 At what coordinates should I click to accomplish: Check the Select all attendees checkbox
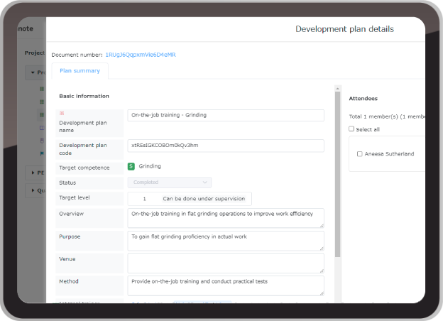click(351, 129)
